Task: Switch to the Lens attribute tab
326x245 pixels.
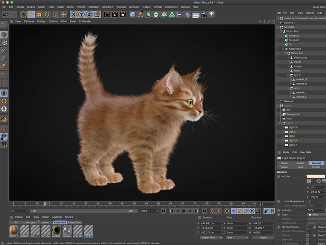Action: click(x=300, y=167)
